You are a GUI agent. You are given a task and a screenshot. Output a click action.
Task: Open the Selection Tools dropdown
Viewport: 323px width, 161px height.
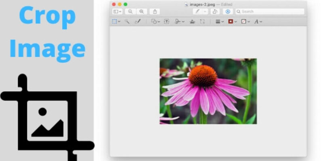[x=116, y=21]
